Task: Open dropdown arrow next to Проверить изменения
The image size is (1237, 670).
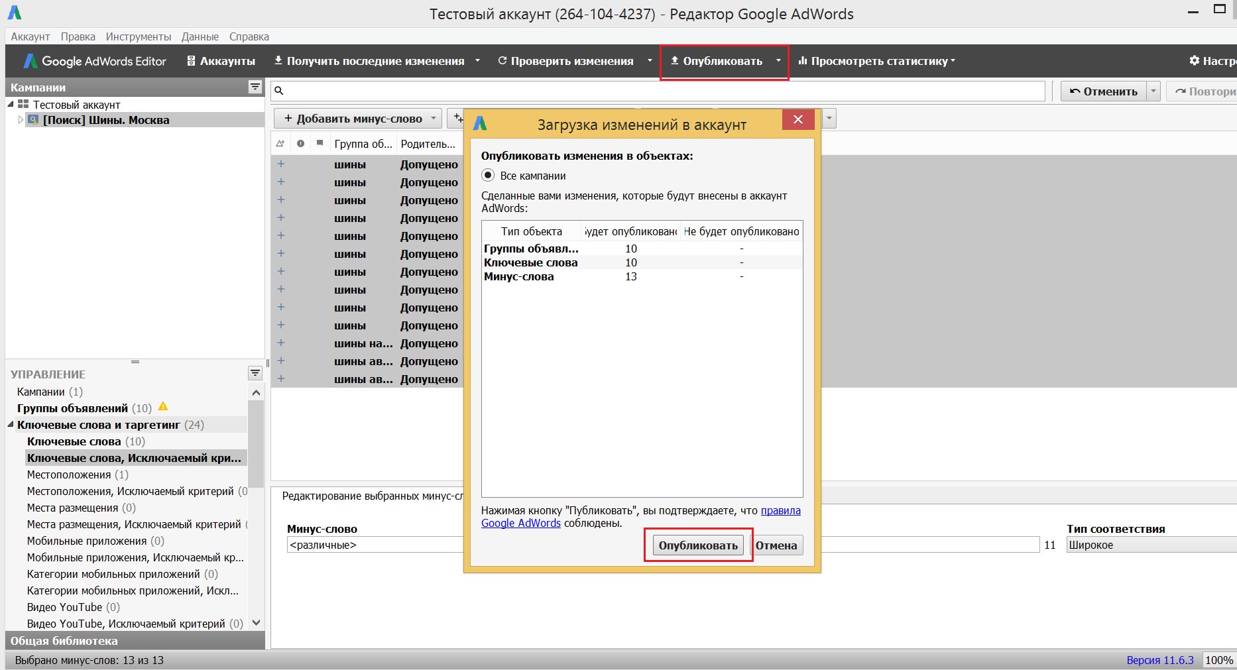Action: pyautogui.click(x=650, y=61)
